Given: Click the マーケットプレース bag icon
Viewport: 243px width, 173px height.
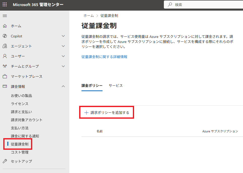Looking at the screenshot, I should pyautogui.click(x=5, y=77).
